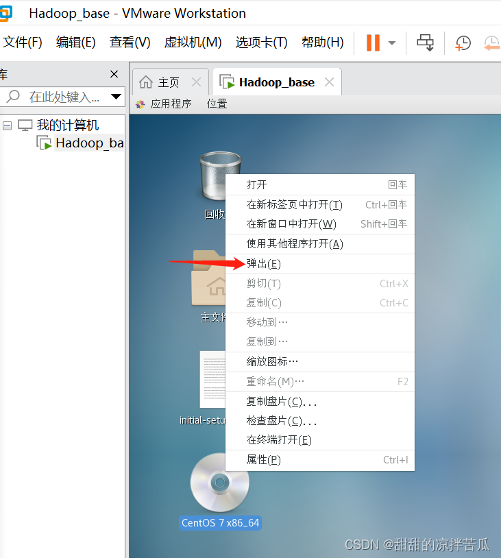501x558 pixels.
Task: Switch to the Hadoop_base tab
Action: 276,82
